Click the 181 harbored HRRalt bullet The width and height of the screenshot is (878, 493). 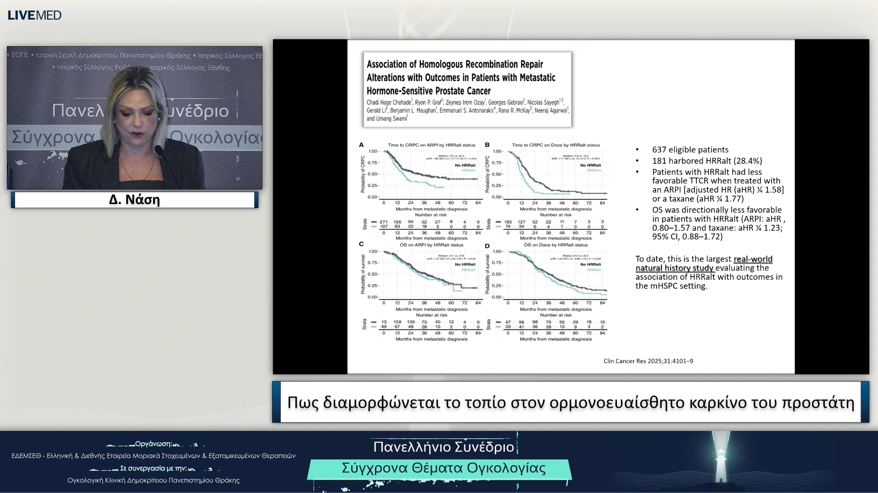[x=707, y=161]
